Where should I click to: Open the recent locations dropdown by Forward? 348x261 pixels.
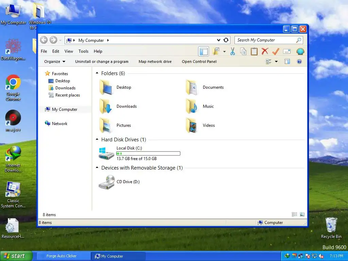point(60,40)
